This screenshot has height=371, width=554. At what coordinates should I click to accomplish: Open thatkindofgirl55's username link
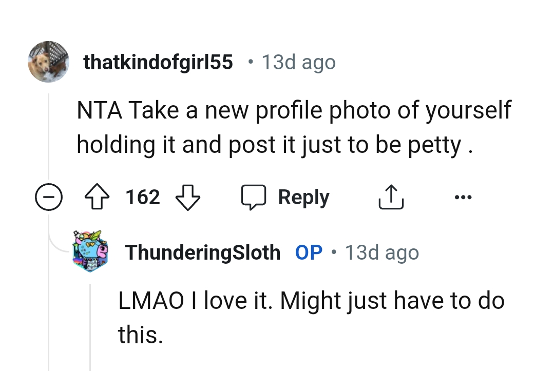pos(157,62)
